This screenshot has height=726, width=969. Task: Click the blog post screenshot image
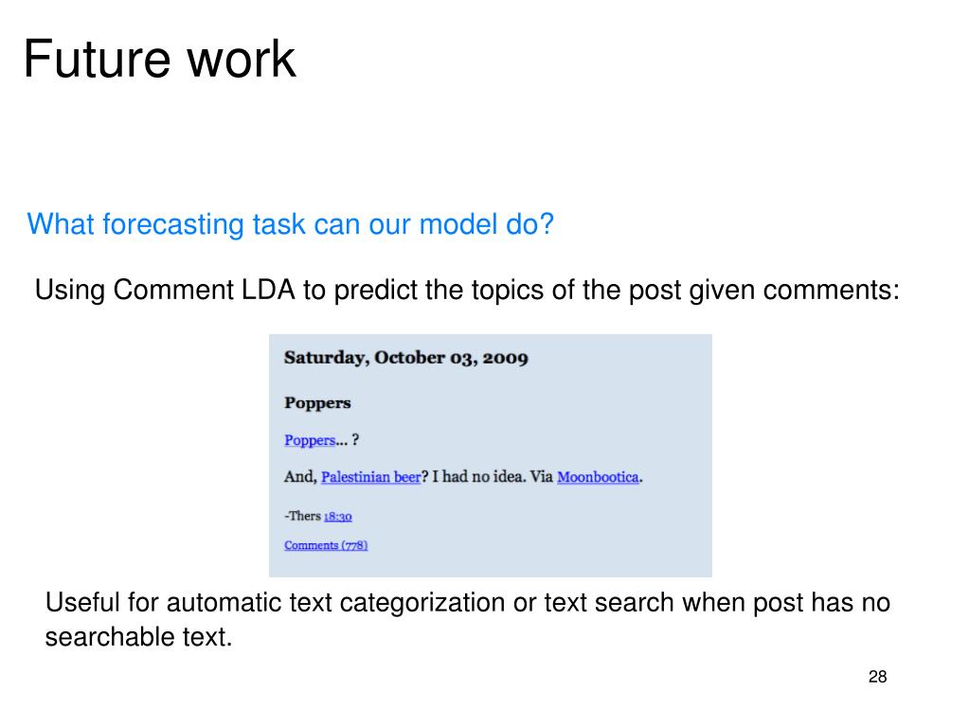coord(490,455)
